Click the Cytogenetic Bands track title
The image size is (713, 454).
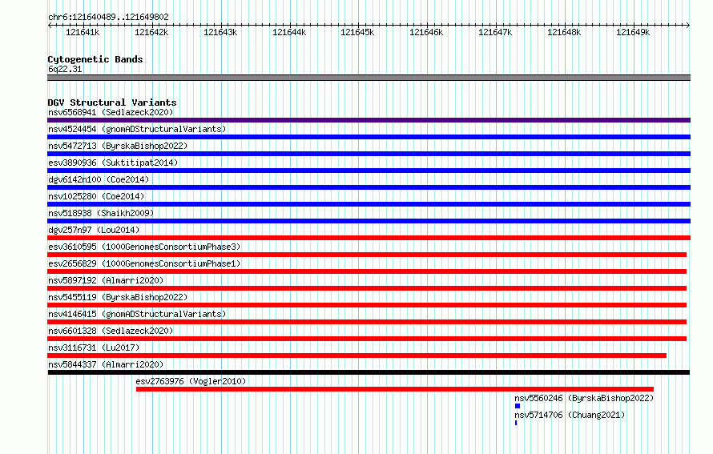[x=95, y=59]
